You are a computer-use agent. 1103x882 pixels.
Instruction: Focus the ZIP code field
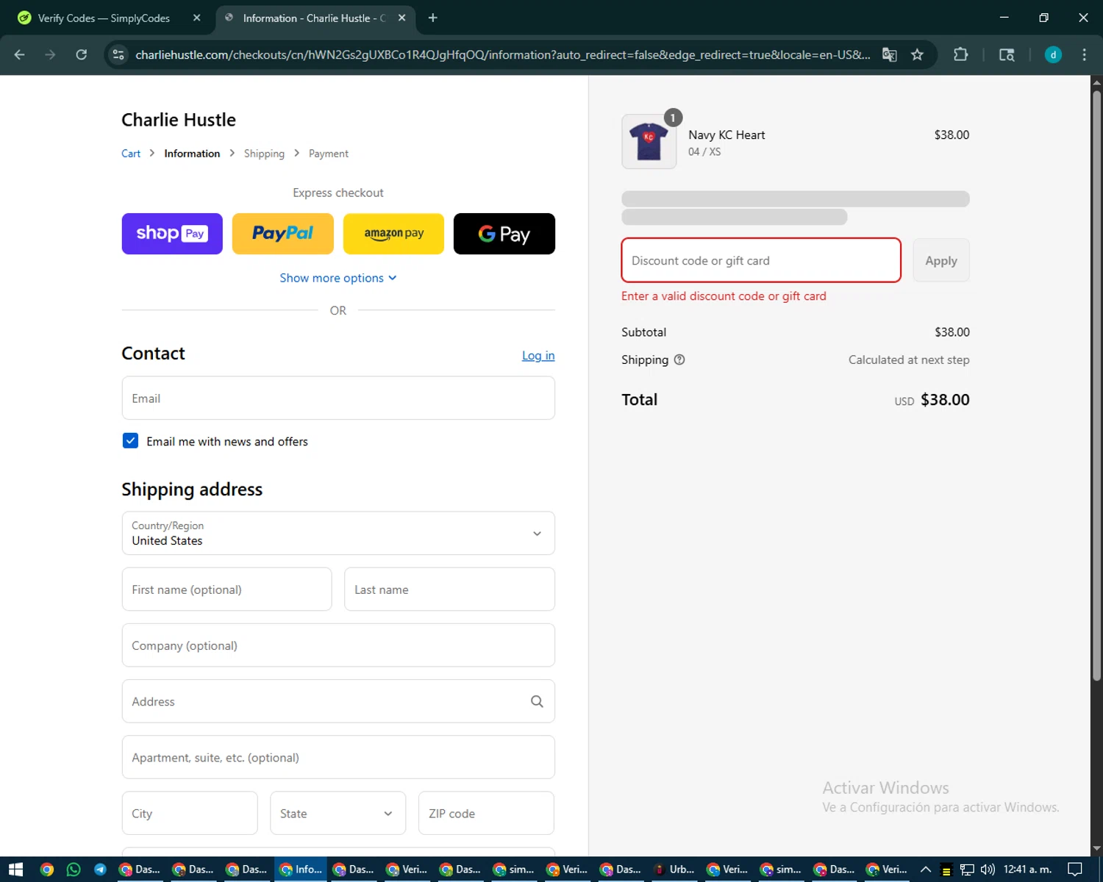click(486, 814)
